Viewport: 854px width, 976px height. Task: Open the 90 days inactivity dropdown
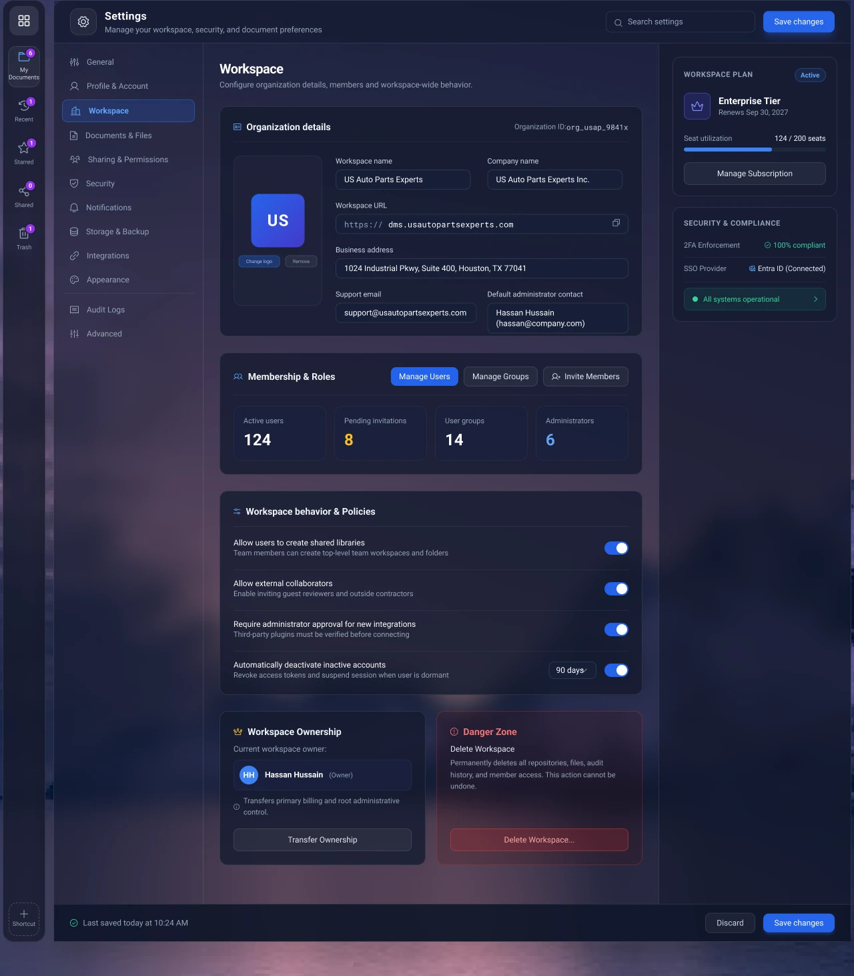(572, 670)
